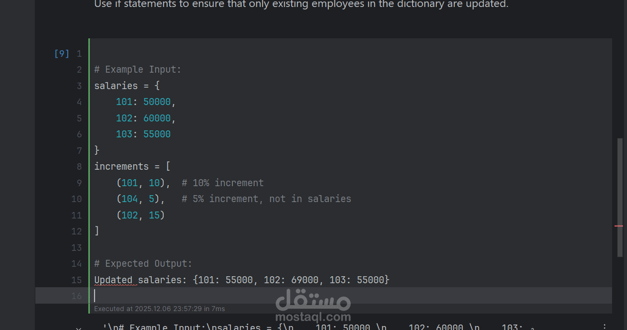Click the closing bracket on line 12
627x330 pixels.
(97, 231)
